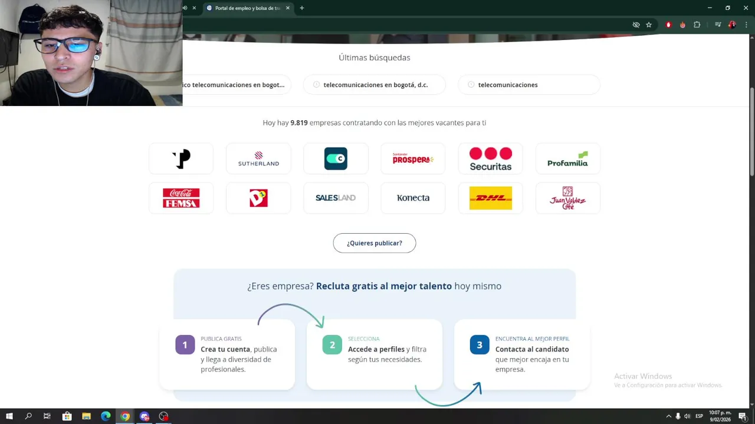Select recent search 'telecomunicaciones en bogotá, d.c.'

[x=375, y=85]
